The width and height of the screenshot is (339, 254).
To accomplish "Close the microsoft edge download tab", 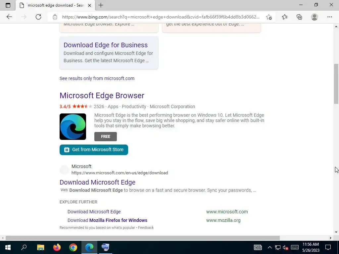I will point(90,5).
